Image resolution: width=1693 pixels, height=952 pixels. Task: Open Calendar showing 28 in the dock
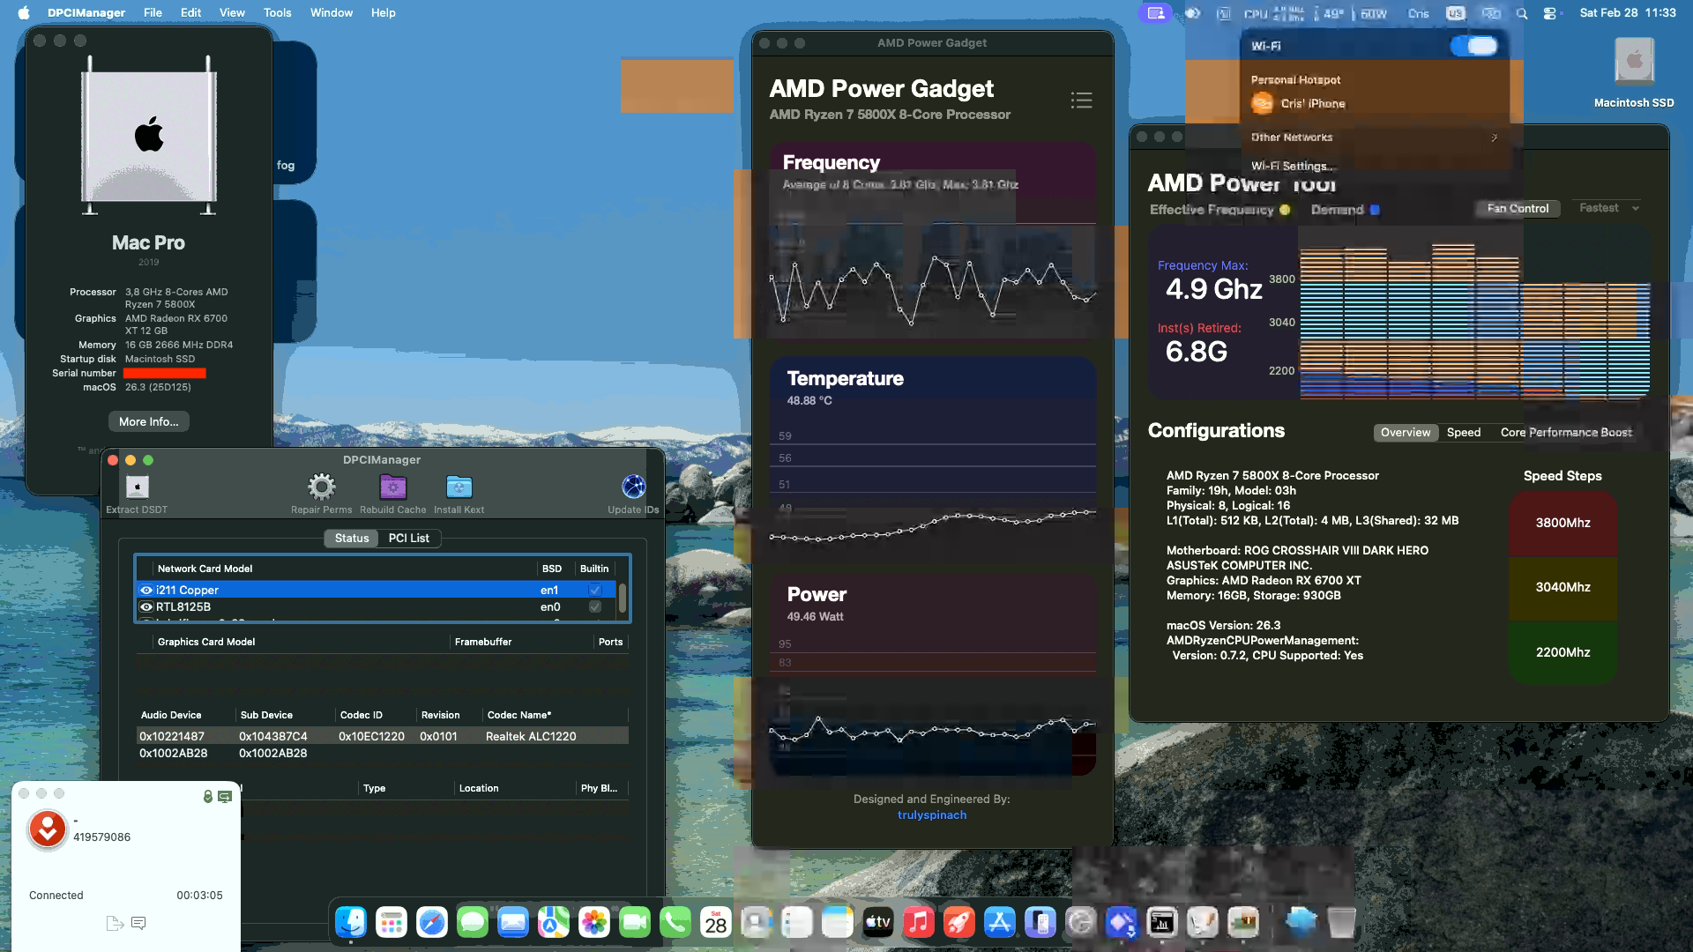(716, 923)
